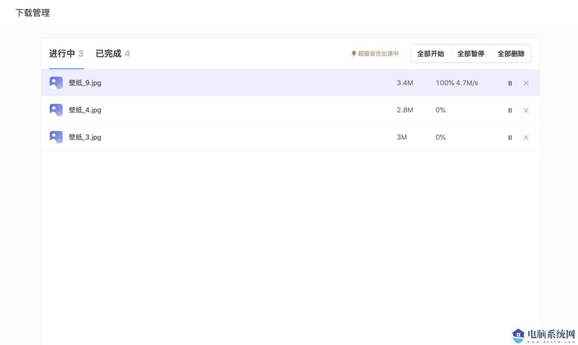
Task: Click the 全部暂停 button
Action: pyautogui.click(x=471, y=54)
